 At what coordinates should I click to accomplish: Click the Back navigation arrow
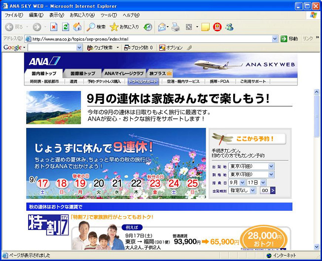9,27
